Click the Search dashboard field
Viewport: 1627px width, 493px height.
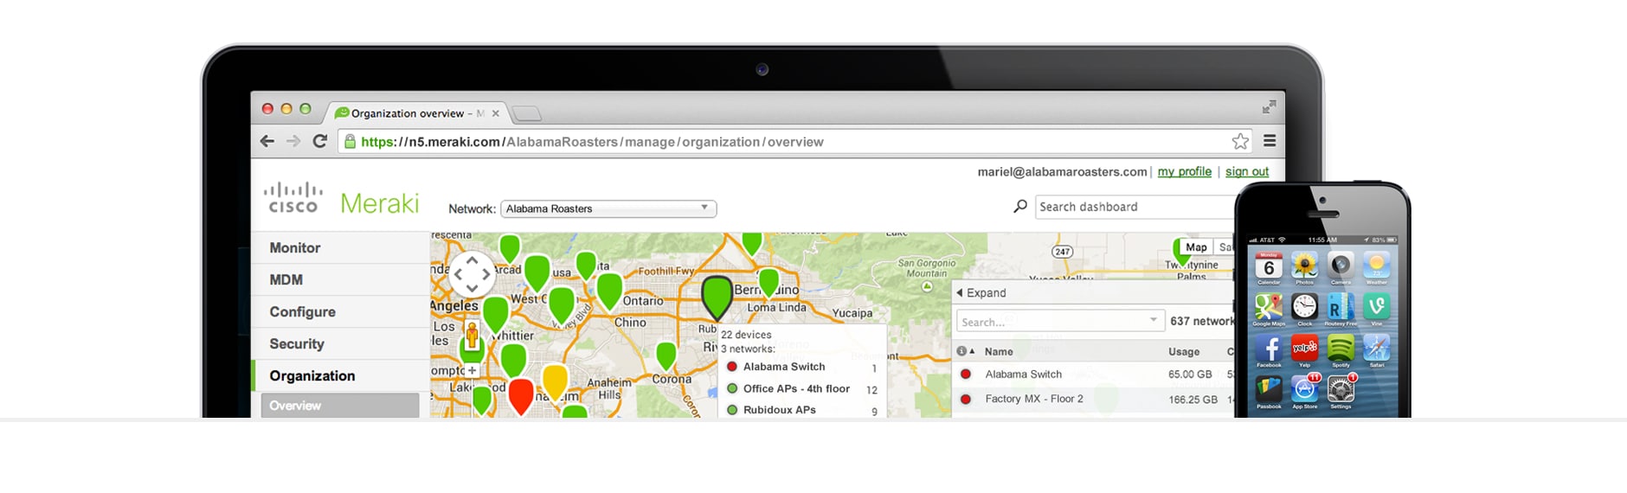[1134, 207]
